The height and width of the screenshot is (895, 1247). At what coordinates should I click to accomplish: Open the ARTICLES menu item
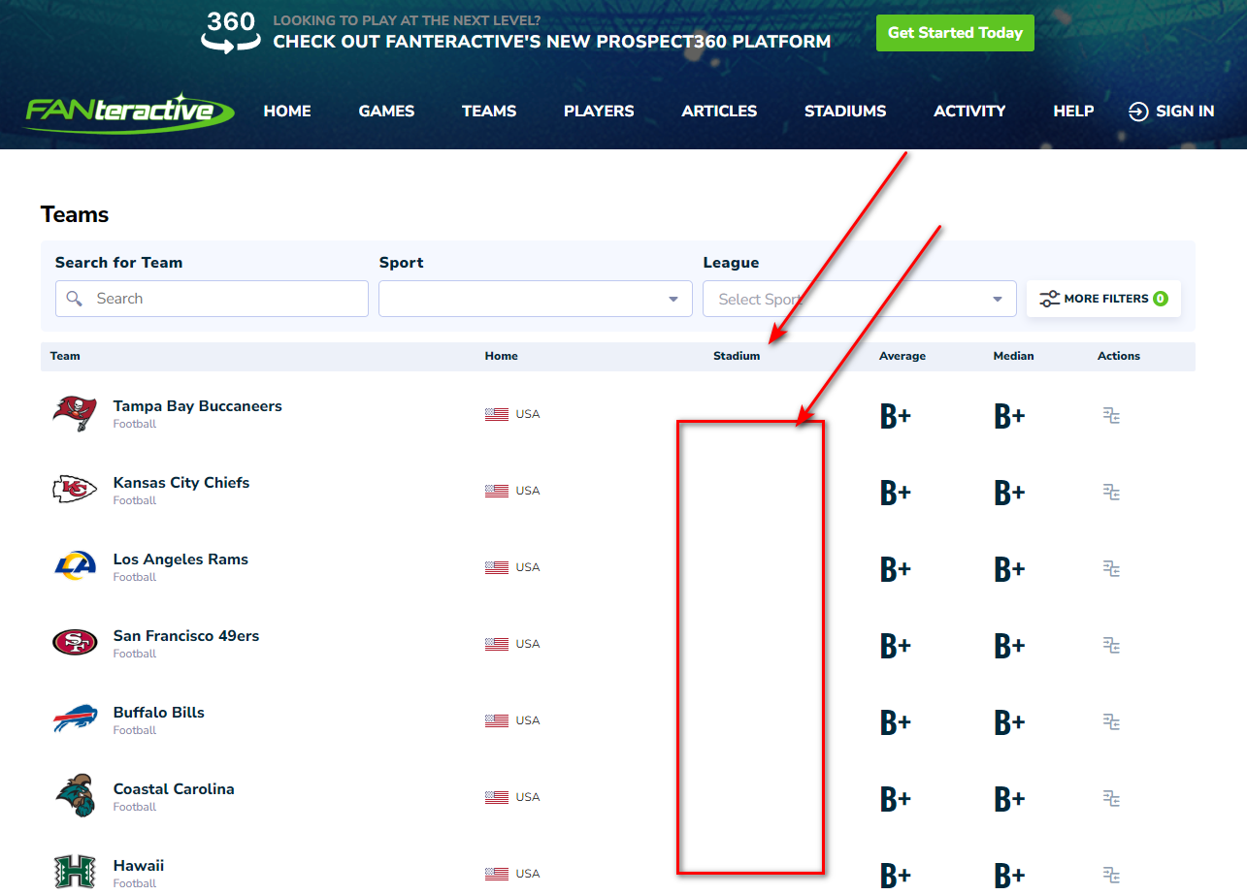coord(719,112)
